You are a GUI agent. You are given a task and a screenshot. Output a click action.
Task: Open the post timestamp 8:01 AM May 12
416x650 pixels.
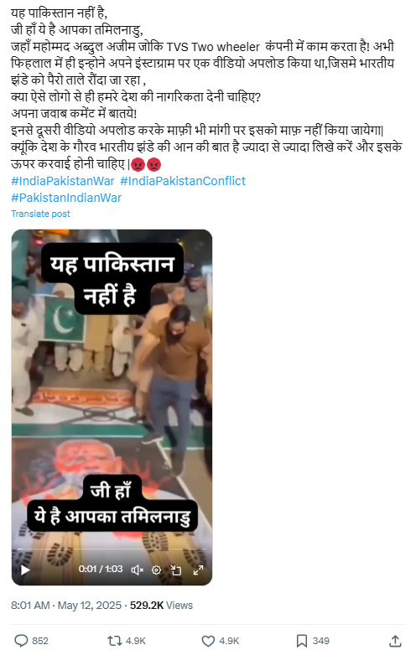[66, 606]
